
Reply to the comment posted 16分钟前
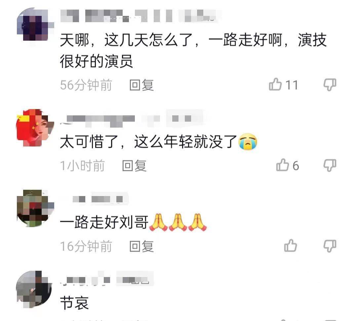(x=141, y=246)
